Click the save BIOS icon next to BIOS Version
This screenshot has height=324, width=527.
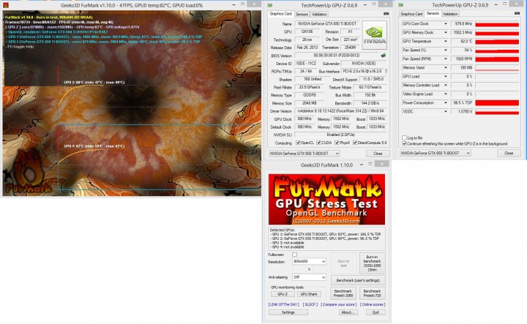(383, 56)
